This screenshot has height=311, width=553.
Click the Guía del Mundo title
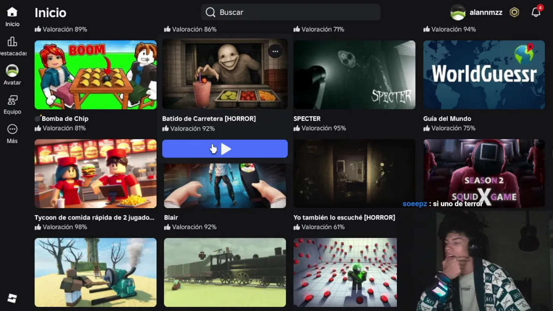point(447,118)
